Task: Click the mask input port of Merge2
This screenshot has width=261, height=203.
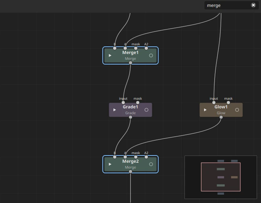Action: click(x=136, y=157)
